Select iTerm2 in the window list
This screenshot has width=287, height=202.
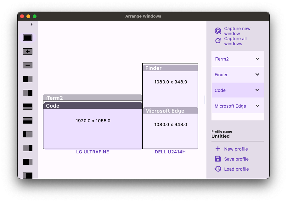[238, 59]
